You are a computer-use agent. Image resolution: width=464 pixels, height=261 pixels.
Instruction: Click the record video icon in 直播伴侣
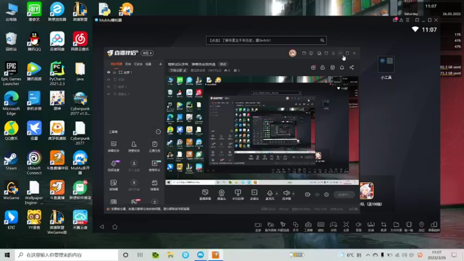pyautogui.click(x=307, y=194)
